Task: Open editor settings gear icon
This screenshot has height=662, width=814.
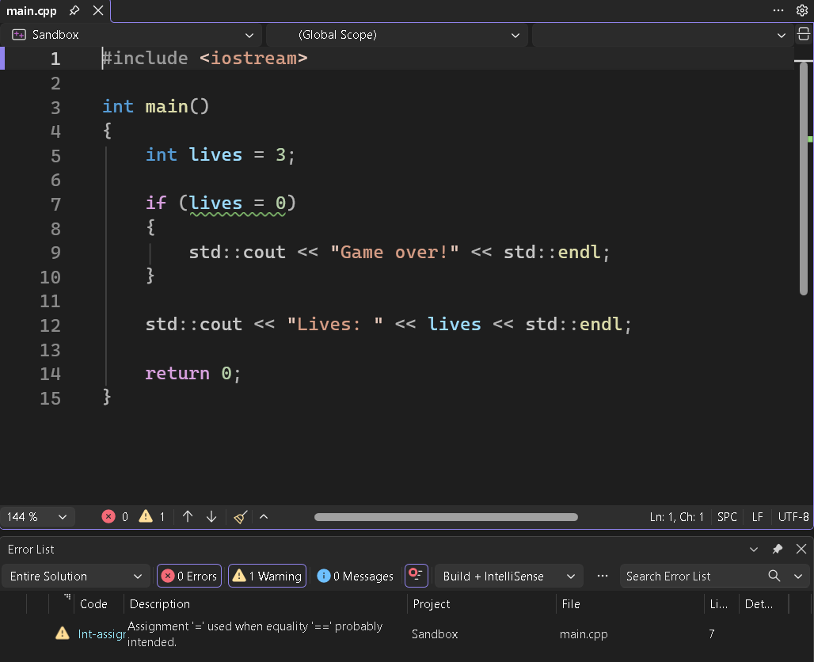Action: tap(802, 10)
